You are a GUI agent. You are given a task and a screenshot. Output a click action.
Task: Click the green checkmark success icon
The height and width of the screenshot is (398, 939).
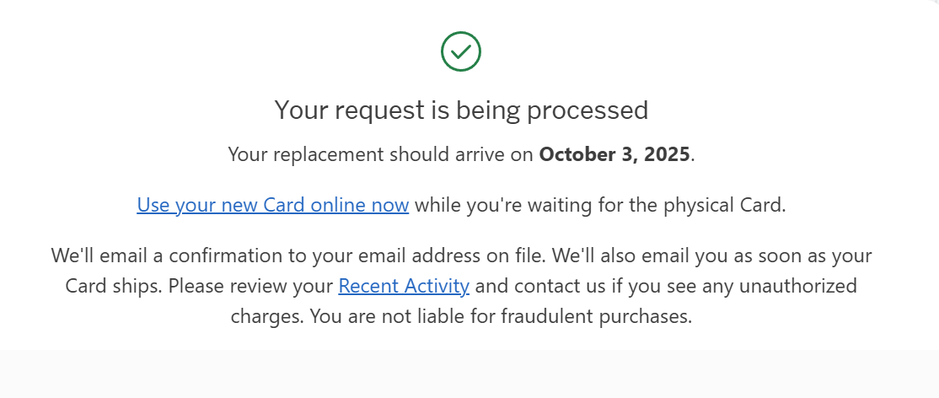tap(460, 51)
